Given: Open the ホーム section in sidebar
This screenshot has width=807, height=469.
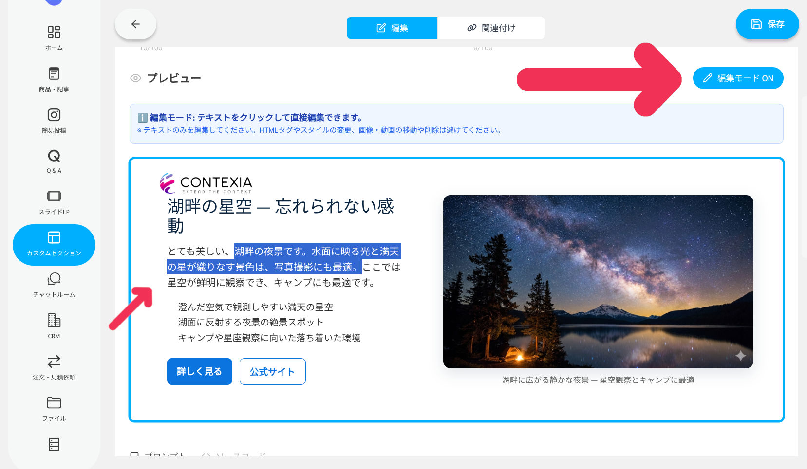Looking at the screenshot, I should (54, 36).
